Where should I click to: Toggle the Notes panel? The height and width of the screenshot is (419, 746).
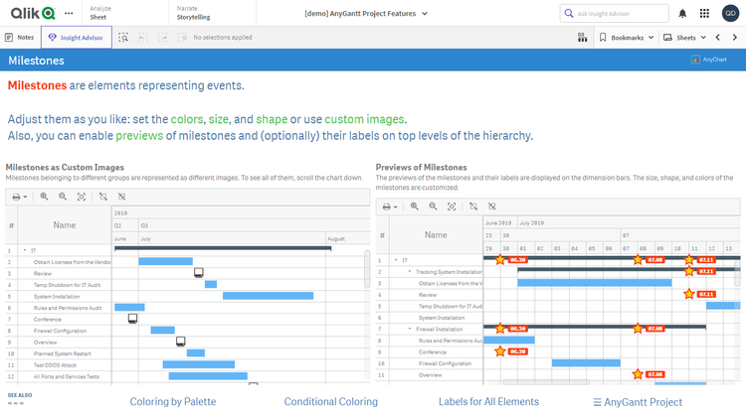coord(20,37)
